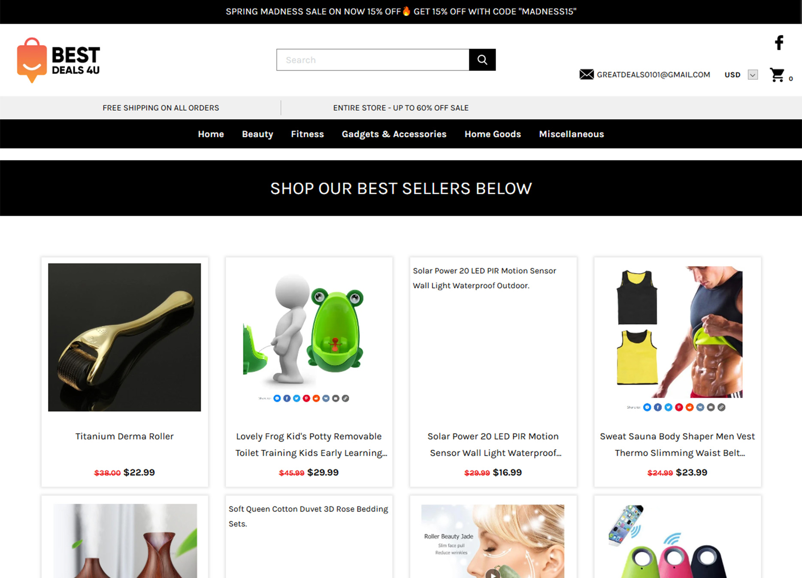This screenshot has width=802, height=578.
Task: Open the Miscellaneous category
Action: point(571,134)
